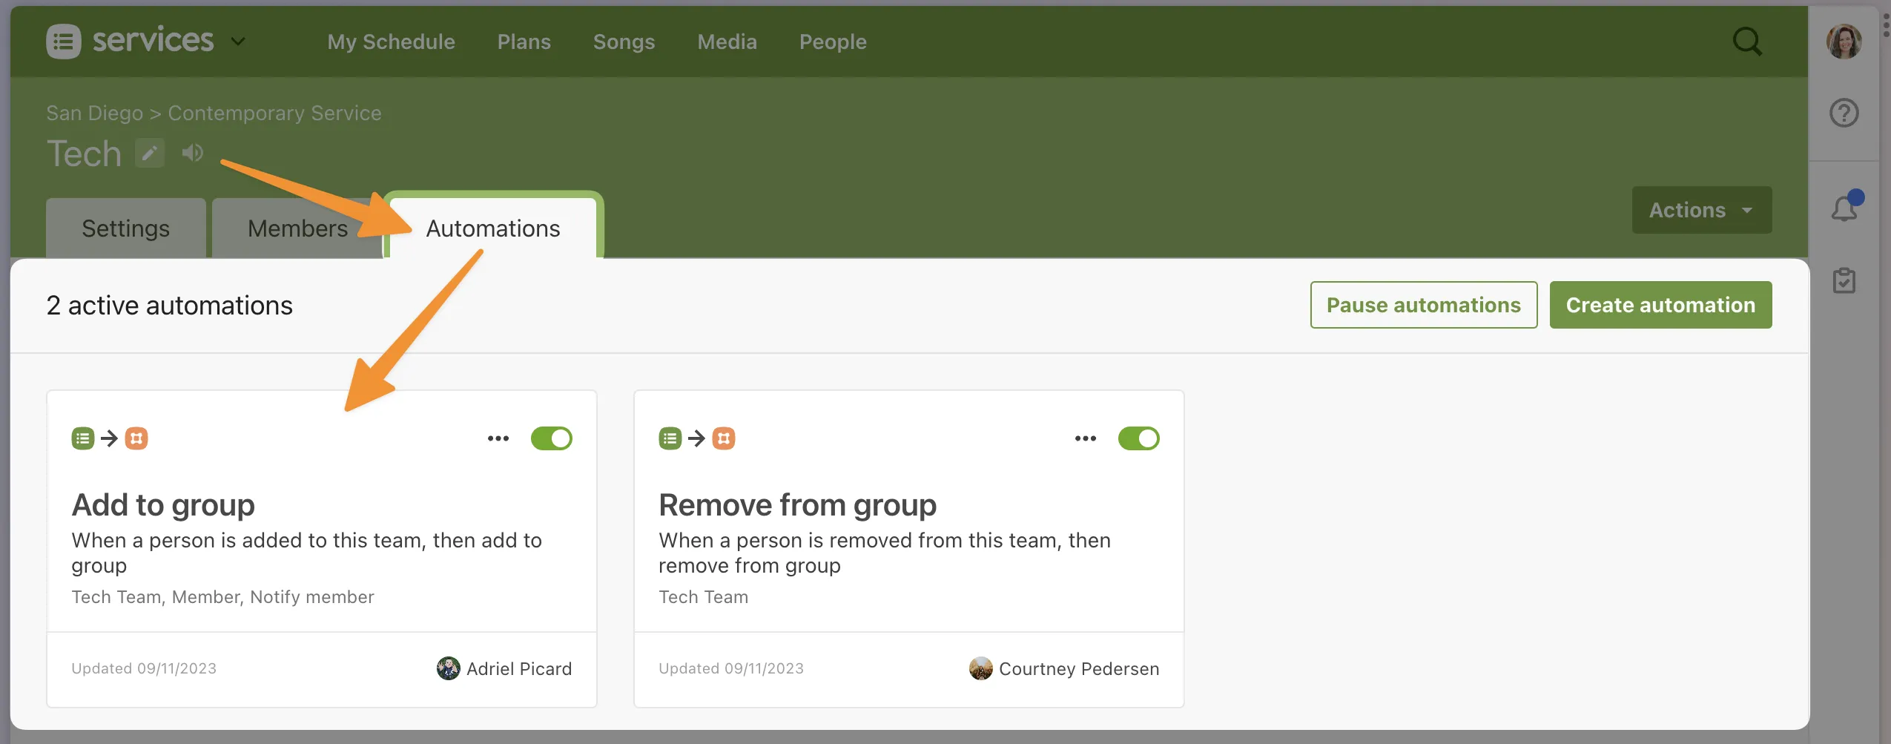
Task: Open the tasks clipboard icon
Action: (1844, 280)
